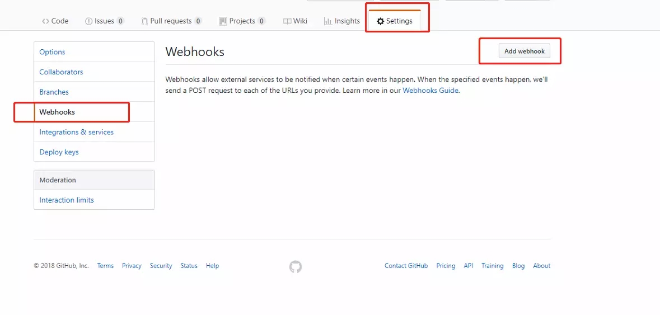The height and width of the screenshot is (315, 660).
Task: Click the Pull requests branch icon
Action: click(x=144, y=21)
